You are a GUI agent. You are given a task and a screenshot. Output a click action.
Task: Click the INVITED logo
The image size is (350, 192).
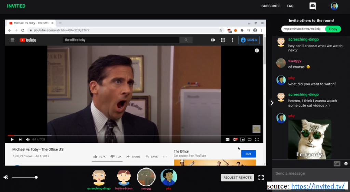pyautogui.click(x=16, y=6)
